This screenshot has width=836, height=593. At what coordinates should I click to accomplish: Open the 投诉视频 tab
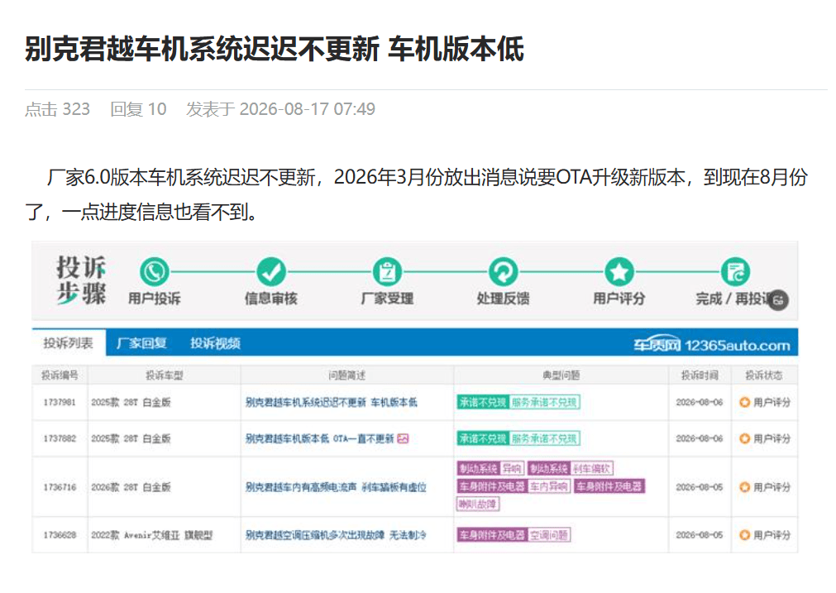[215, 343]
